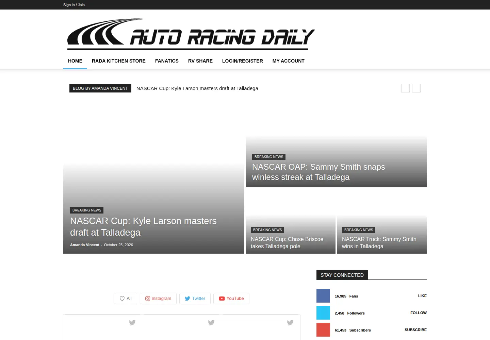Open Chase Briscoe takes Talladega pole article
This screenshot has height=340, width=490.
[x=287, y=243]
